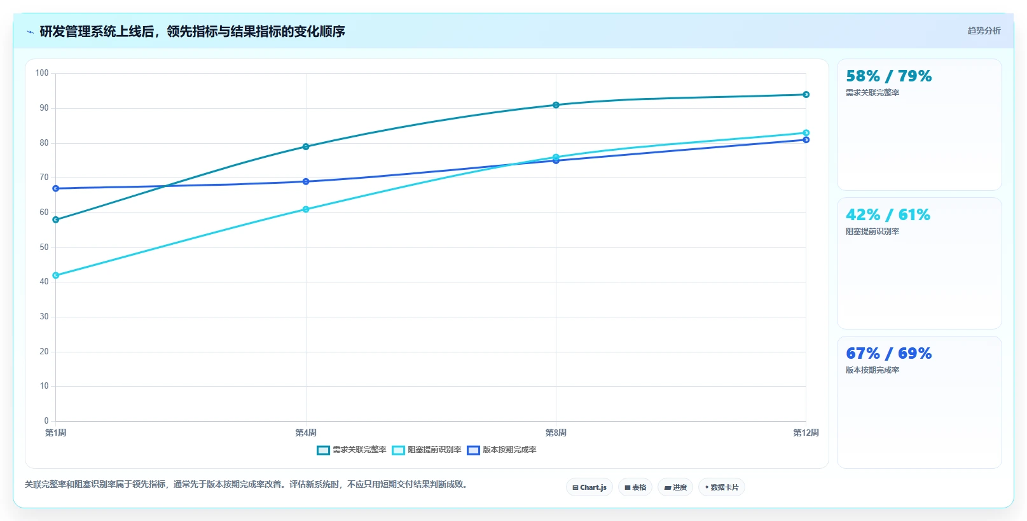The height and width of the screenshot is (521, 1027).
Task: Click the Chart.js chip
Action: pyautogui.click(x=589, y=487)
